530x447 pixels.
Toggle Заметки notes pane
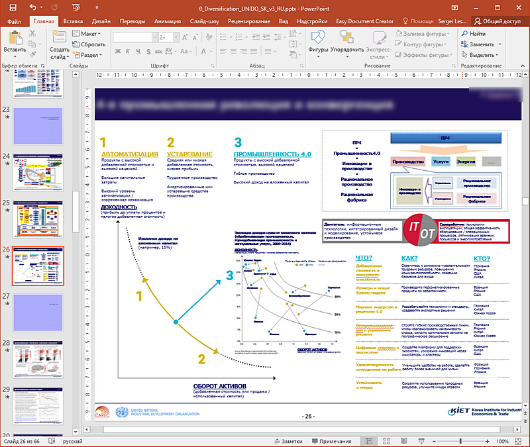point(288,441)
